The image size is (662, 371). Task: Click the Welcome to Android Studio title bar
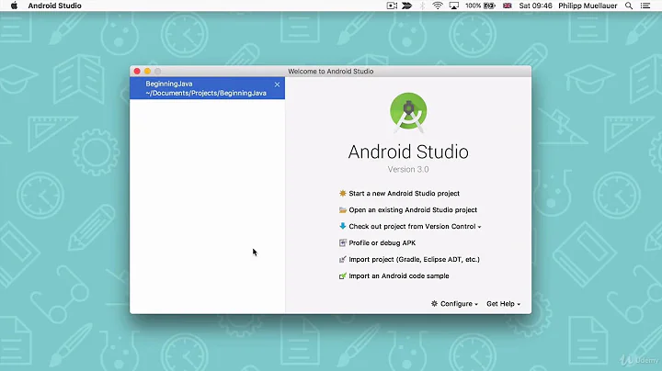point(331,72)
